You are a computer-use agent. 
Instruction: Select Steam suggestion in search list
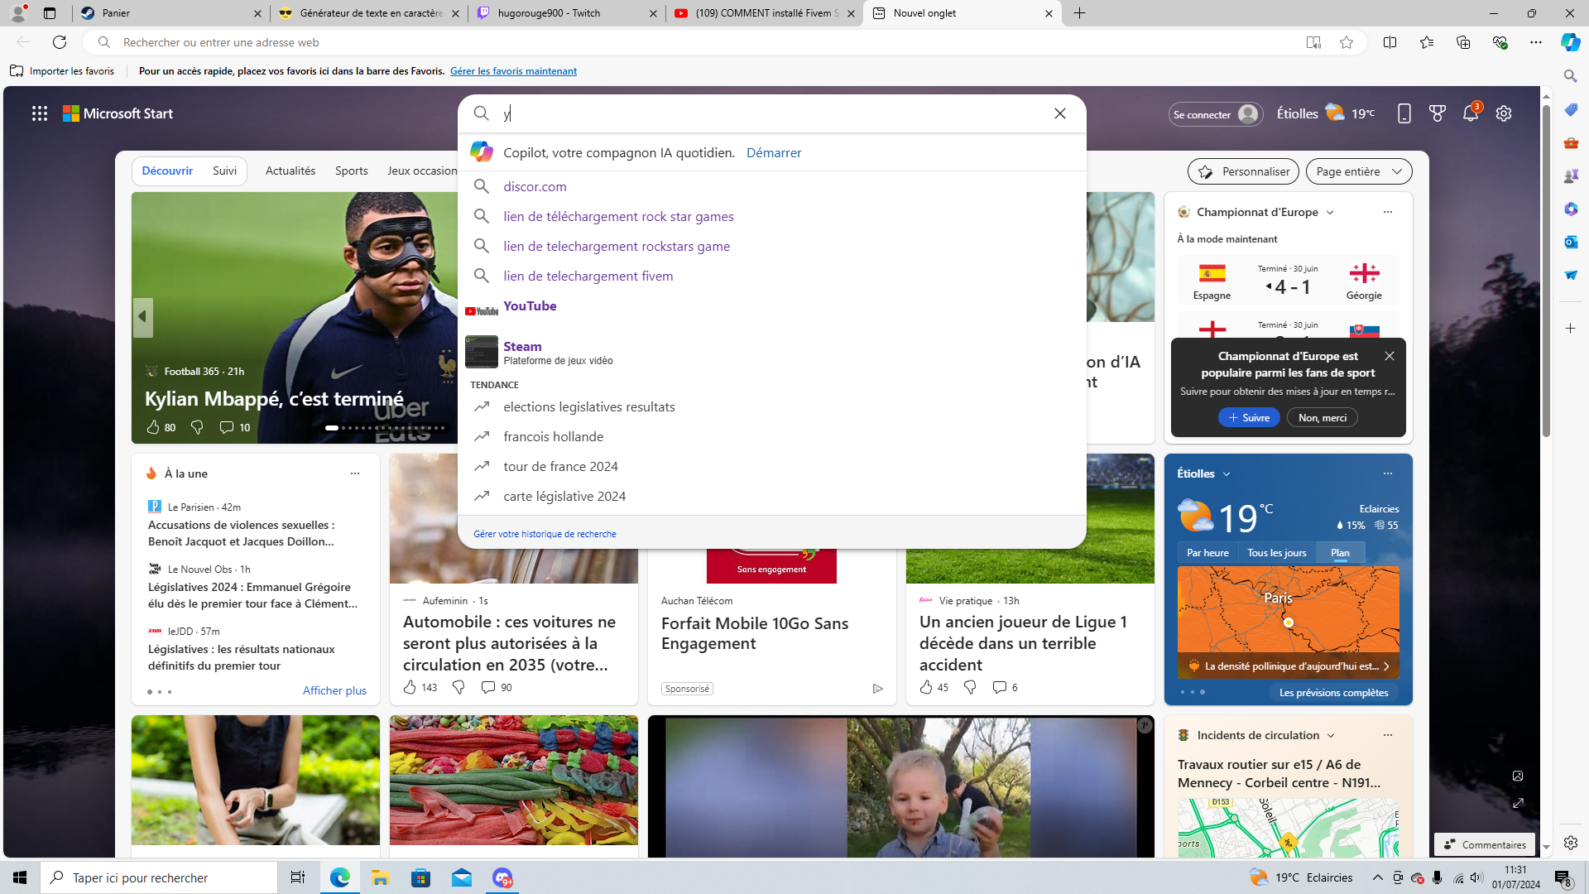771,352
